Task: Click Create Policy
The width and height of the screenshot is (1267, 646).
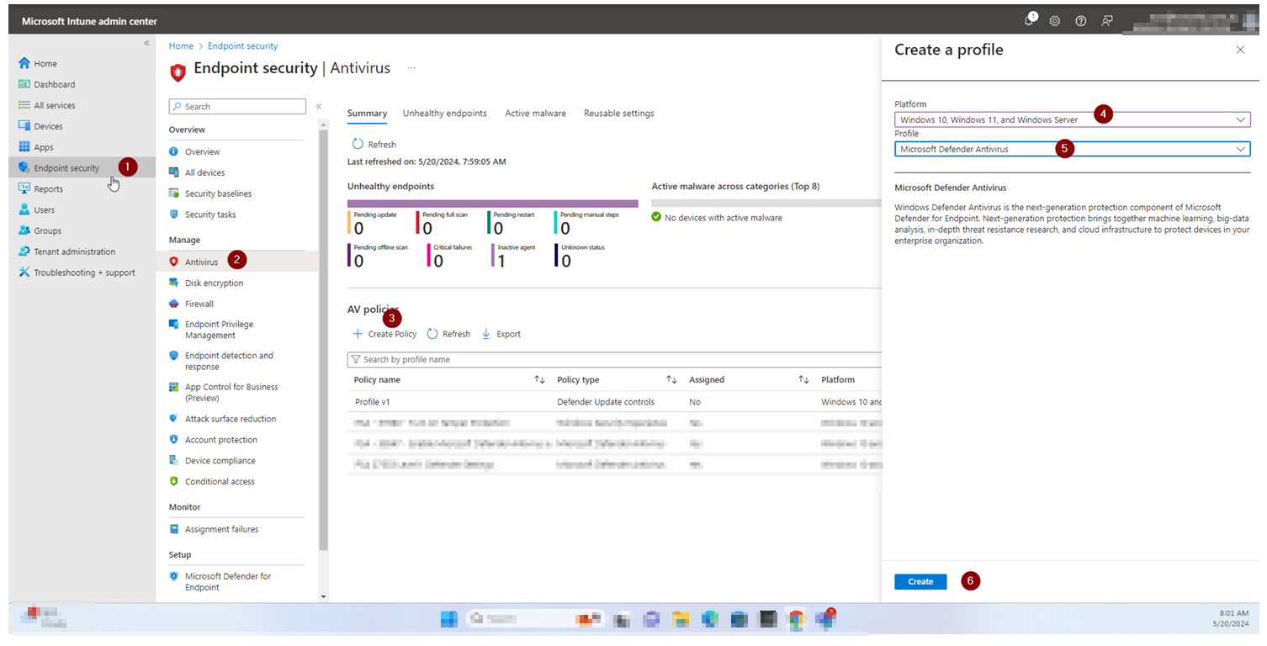Action: 384,334
